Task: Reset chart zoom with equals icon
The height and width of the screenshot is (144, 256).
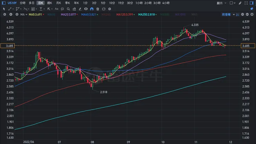Action: (x=243, y=15)
